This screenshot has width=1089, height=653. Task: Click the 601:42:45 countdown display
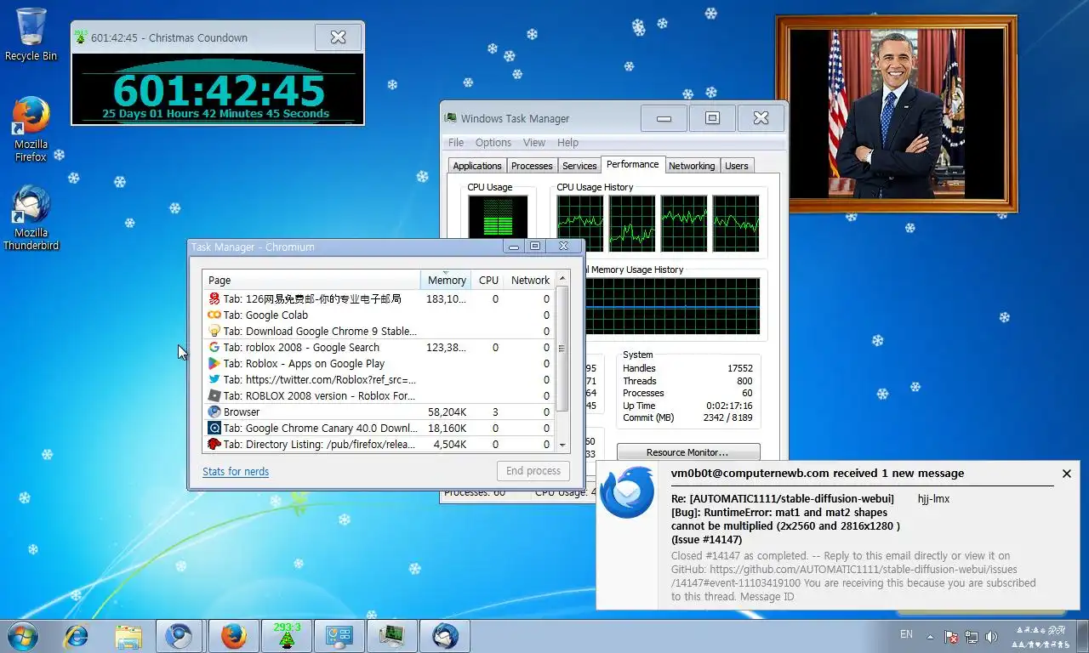(x=218, y=90)
